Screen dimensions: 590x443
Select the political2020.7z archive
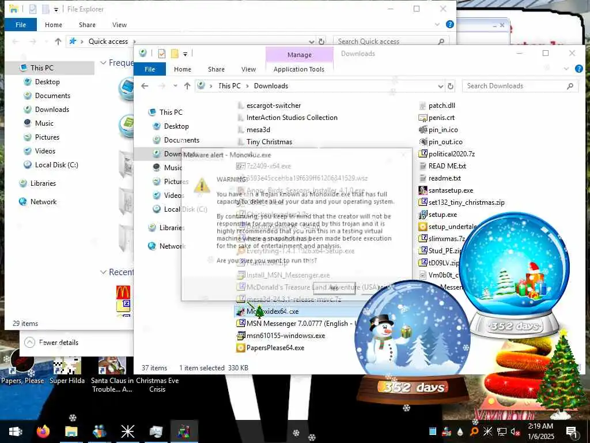coord(447,153)
